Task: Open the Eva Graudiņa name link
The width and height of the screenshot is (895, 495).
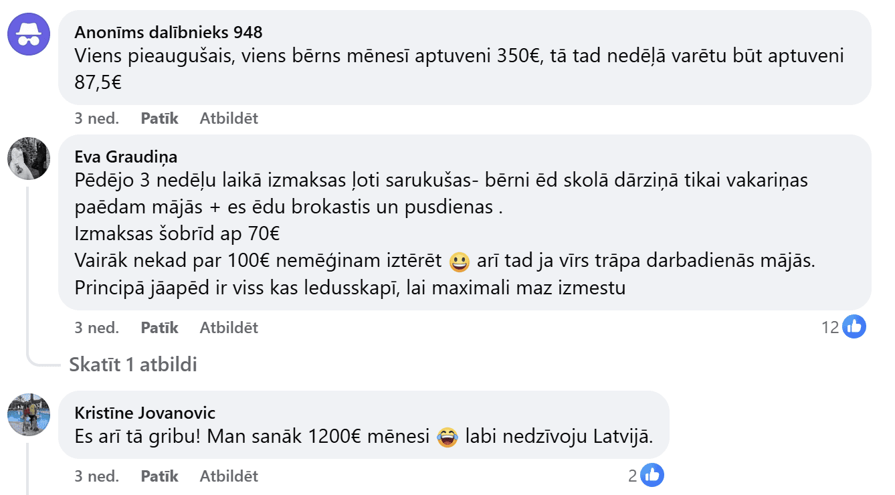Action: 126,157
